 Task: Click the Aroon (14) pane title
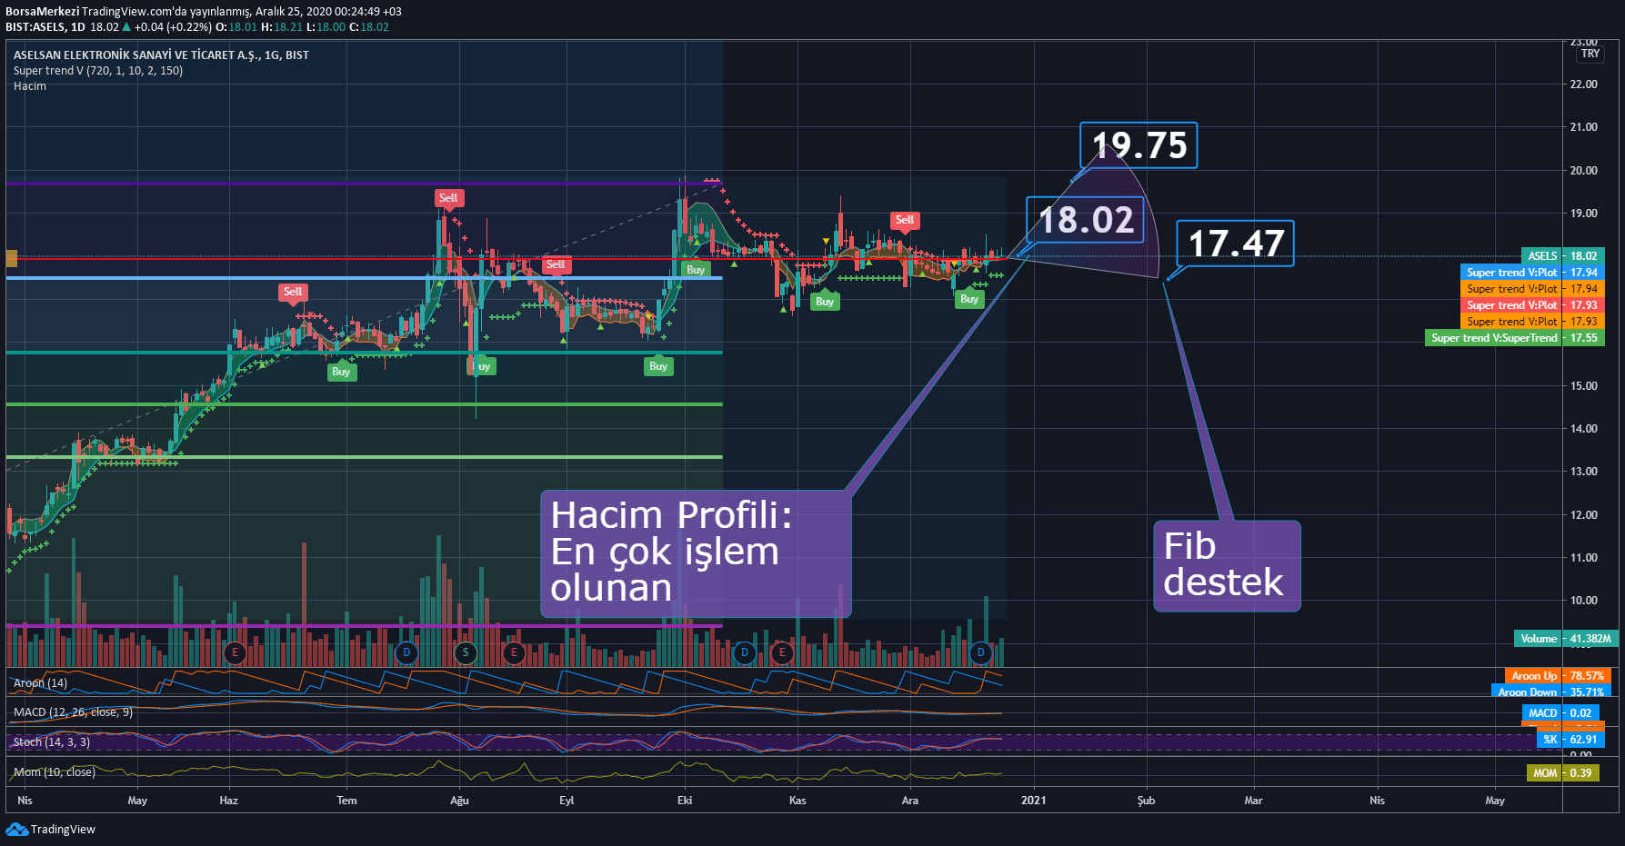click(43, 682)
